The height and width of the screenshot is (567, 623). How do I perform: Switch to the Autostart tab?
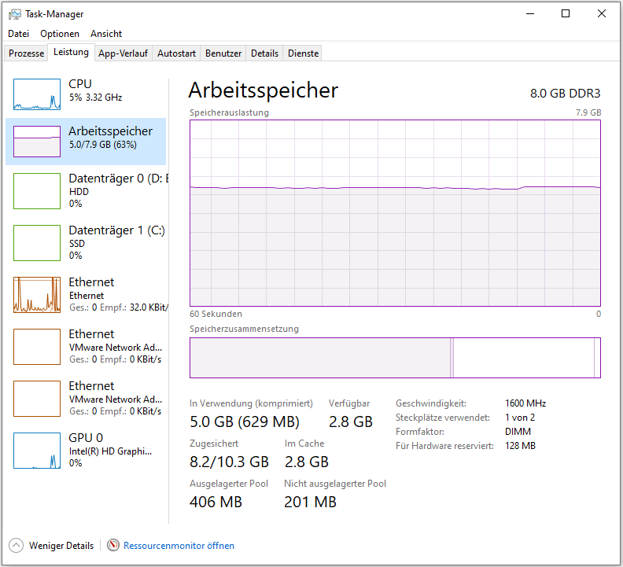[x=176, y=53]
